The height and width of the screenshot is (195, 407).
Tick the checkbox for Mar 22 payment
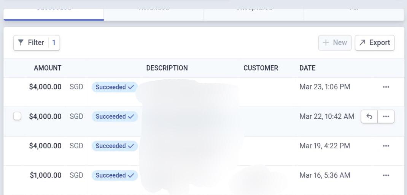[17, 116]
